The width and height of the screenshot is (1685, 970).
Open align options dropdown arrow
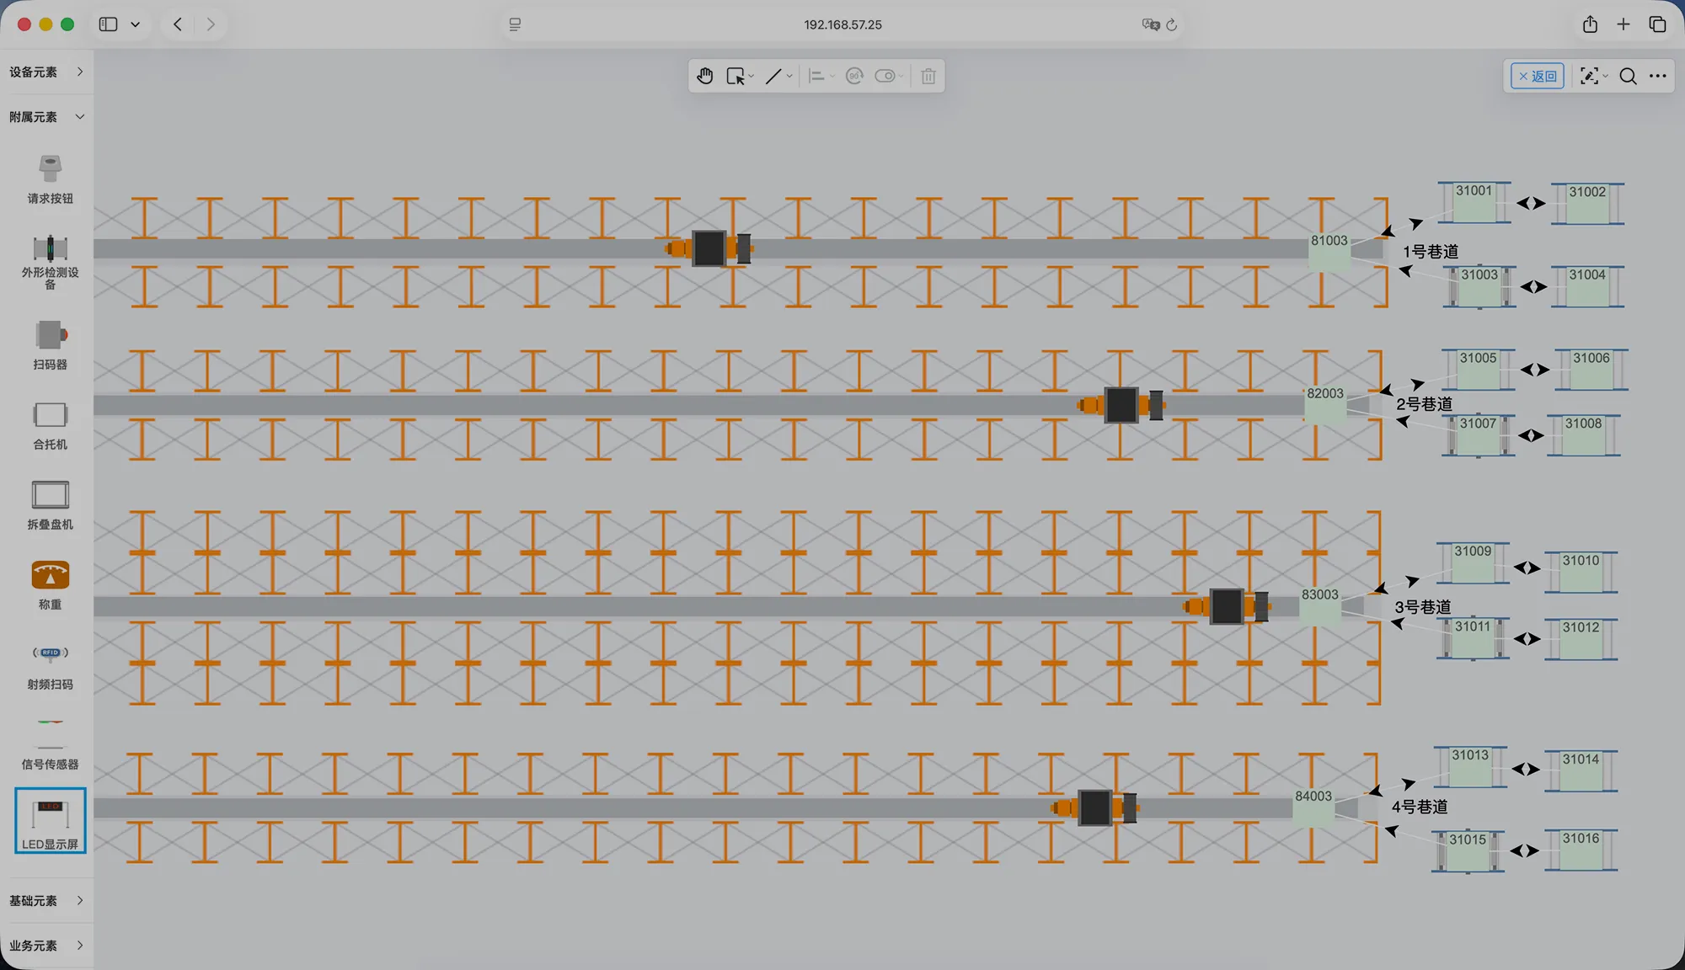[x=832, y=76]
